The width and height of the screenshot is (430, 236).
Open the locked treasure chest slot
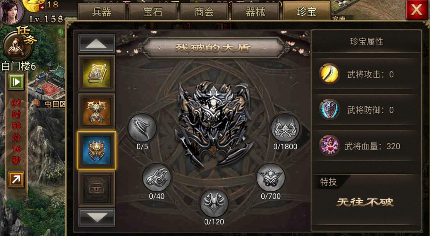[x=96, y=189]
